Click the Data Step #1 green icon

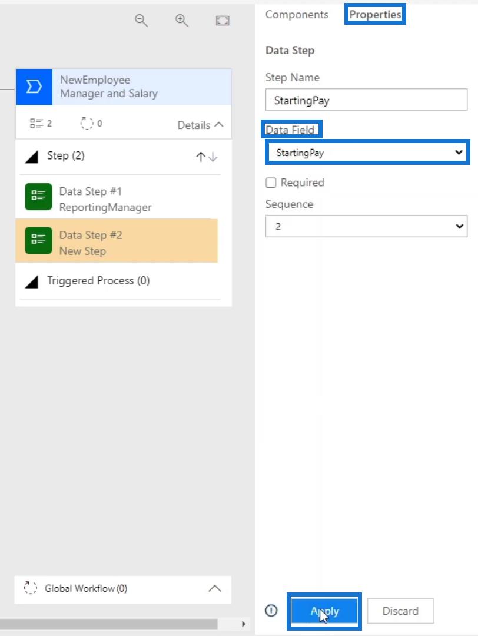(38, 197)
